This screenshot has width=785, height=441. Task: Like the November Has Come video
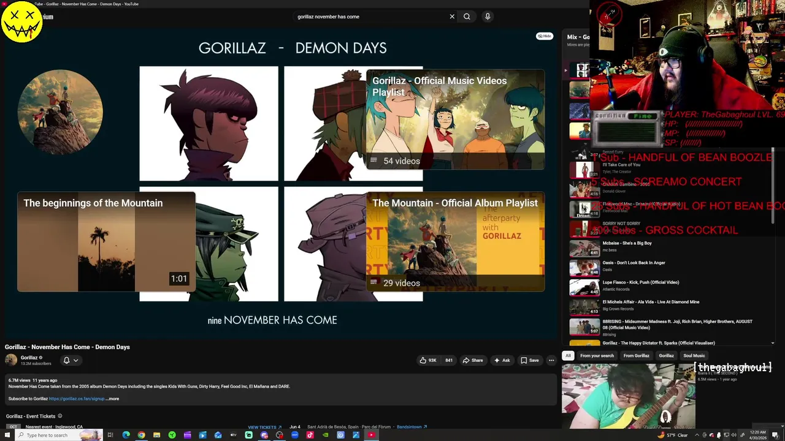[428, 360]
